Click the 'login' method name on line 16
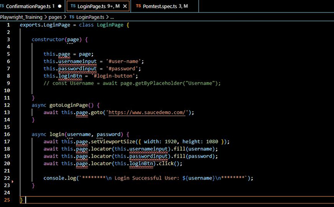The width and height of the screenshot is (334, 207). click(x=57, y=134)
